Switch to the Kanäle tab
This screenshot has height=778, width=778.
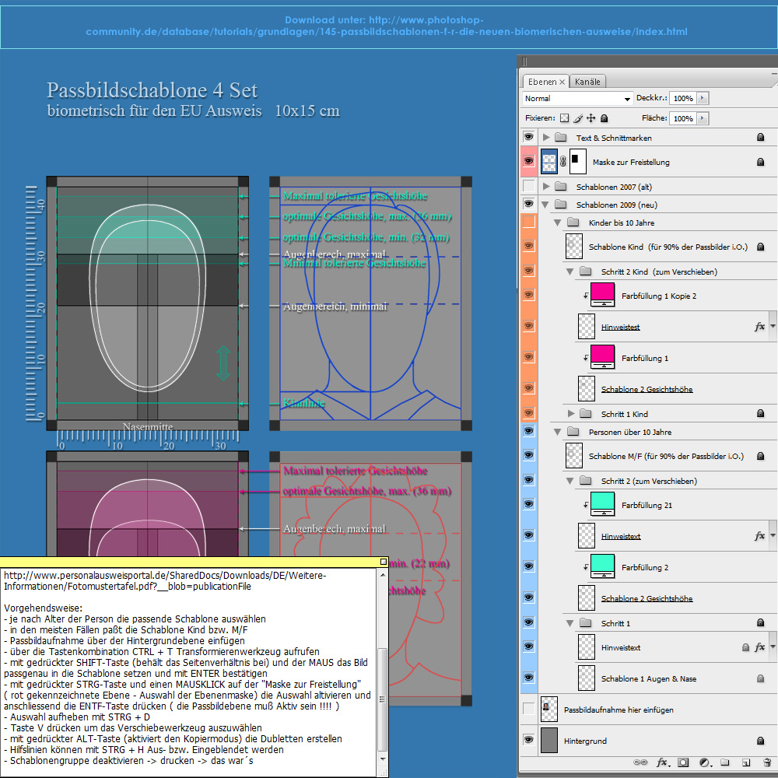[587, 82]
